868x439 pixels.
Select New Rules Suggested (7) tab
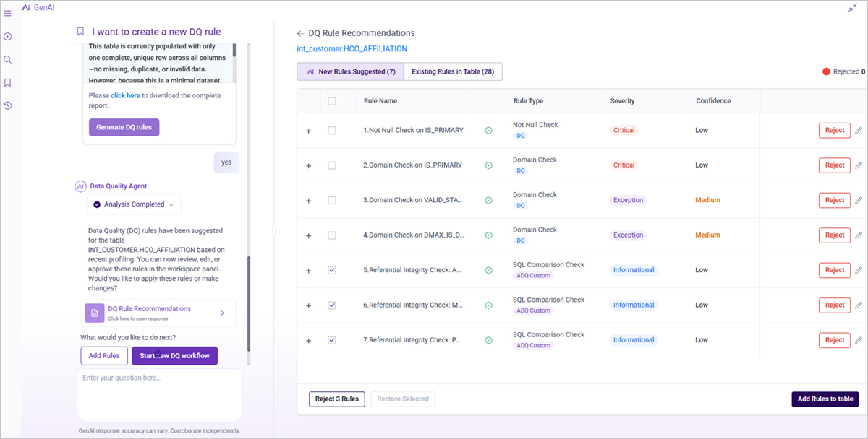tap(350, 71)
